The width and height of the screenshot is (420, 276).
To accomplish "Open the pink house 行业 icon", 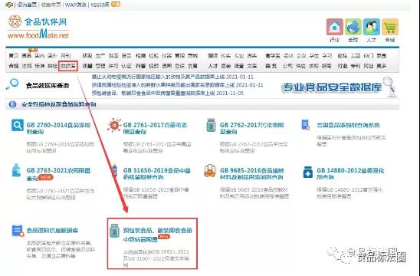I will (335, 27).
